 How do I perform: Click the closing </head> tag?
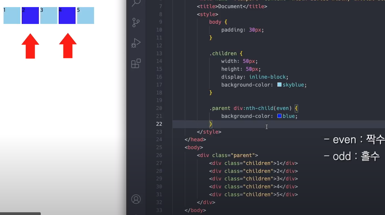(x=195, y=140)
